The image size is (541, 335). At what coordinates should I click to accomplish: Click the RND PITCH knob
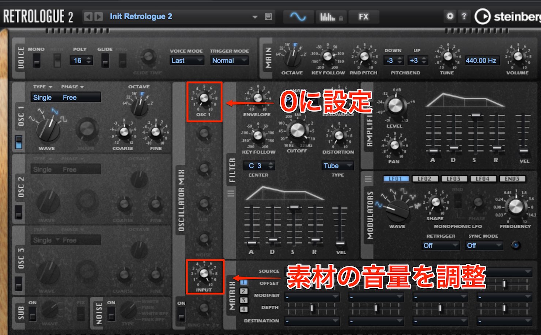point(364,56)
